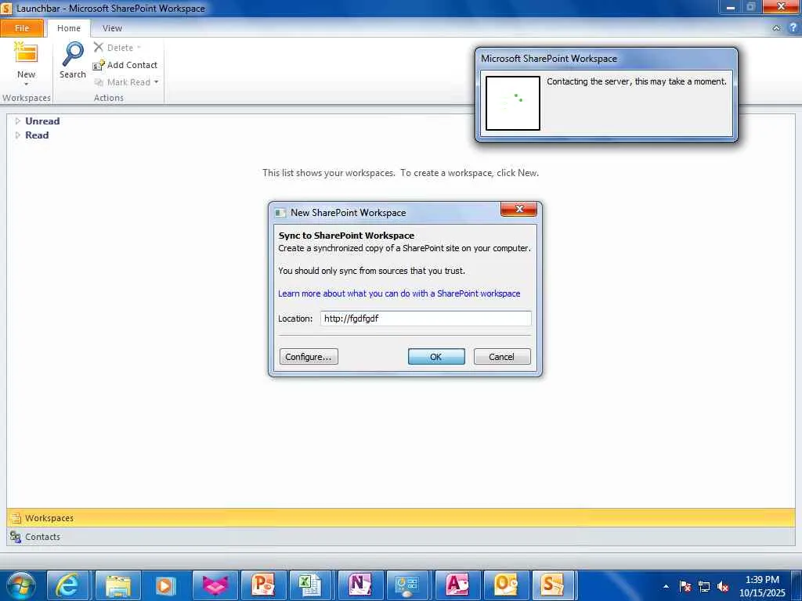Click the Search magnifier icon
The image size is (802, 601).
73,55
